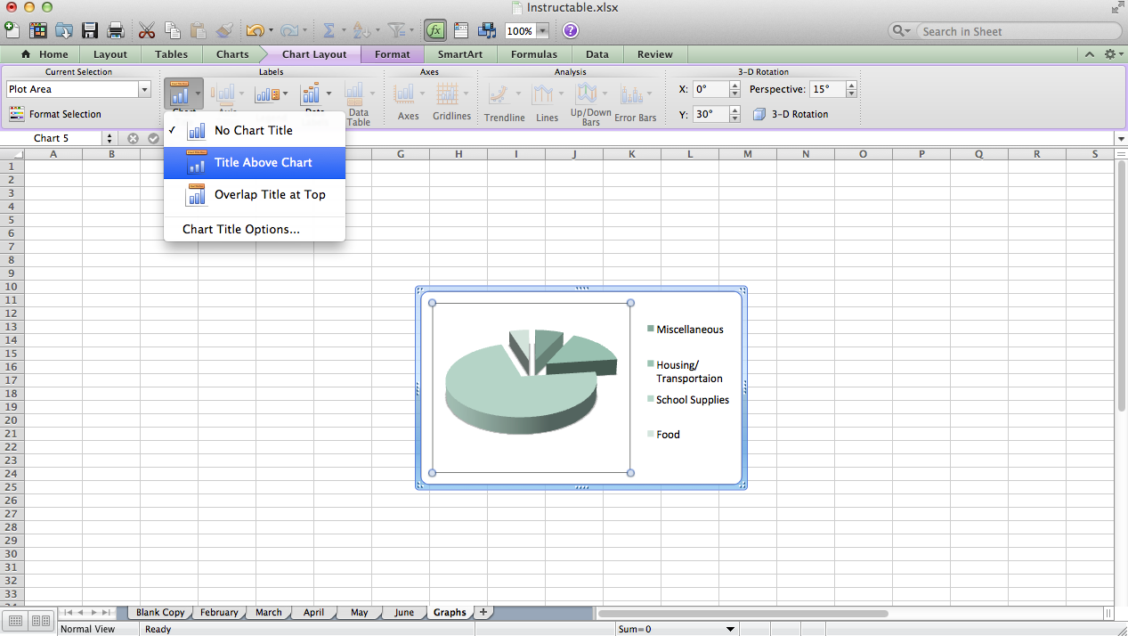Switch to the Formulas ribbon tab

pos(535,54)
